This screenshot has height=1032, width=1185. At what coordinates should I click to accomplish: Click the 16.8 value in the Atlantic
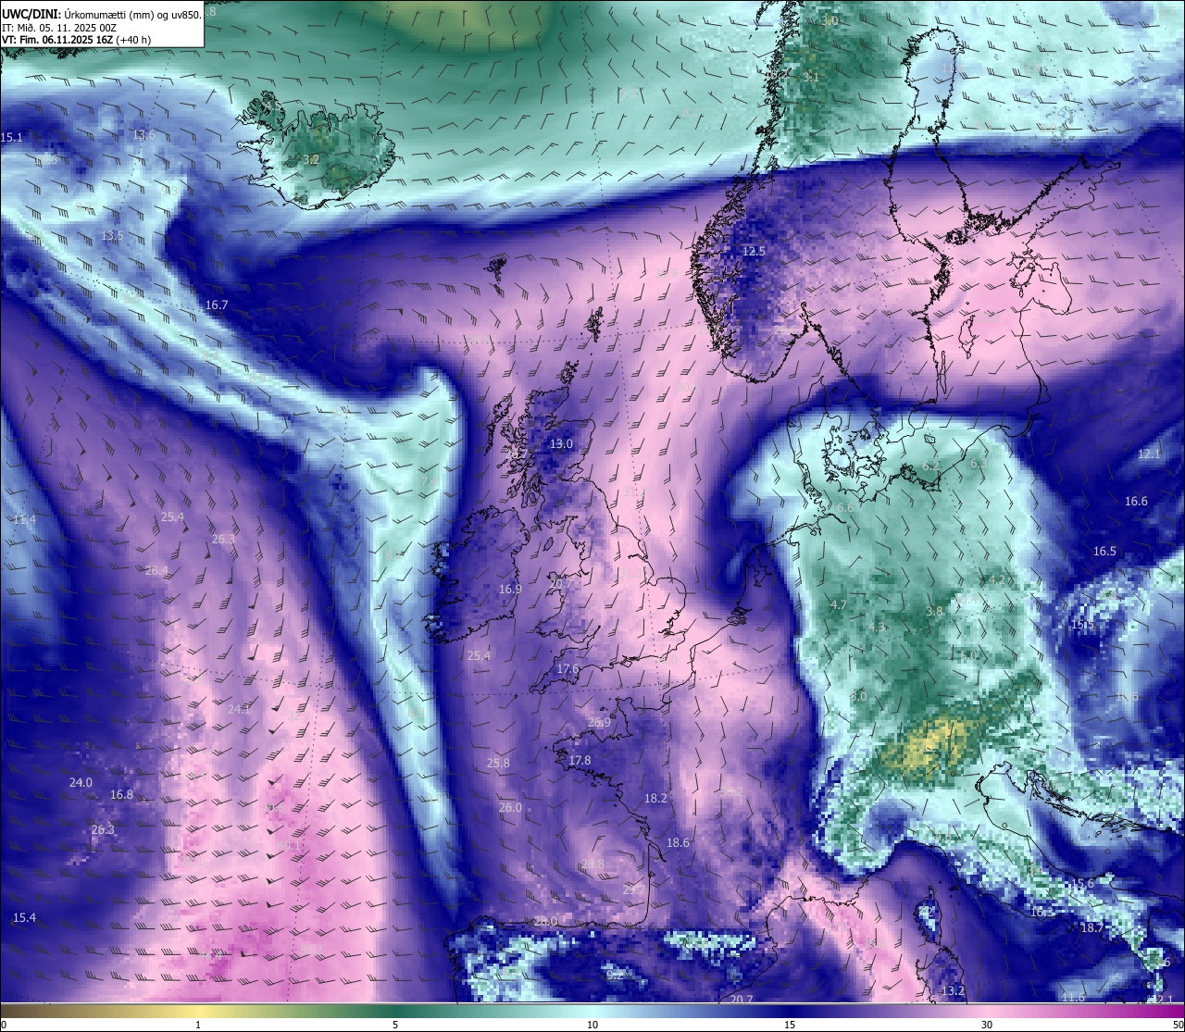tap(121, 794)
